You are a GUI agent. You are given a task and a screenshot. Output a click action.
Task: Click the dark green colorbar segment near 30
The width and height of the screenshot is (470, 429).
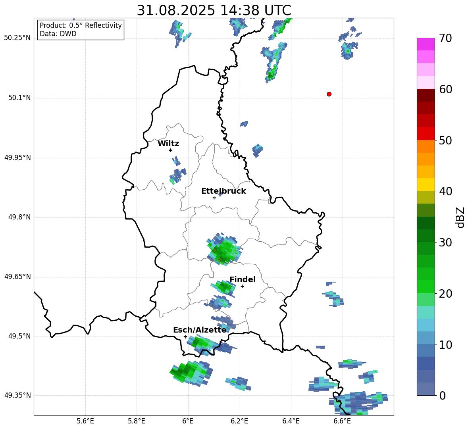(426, 236)
